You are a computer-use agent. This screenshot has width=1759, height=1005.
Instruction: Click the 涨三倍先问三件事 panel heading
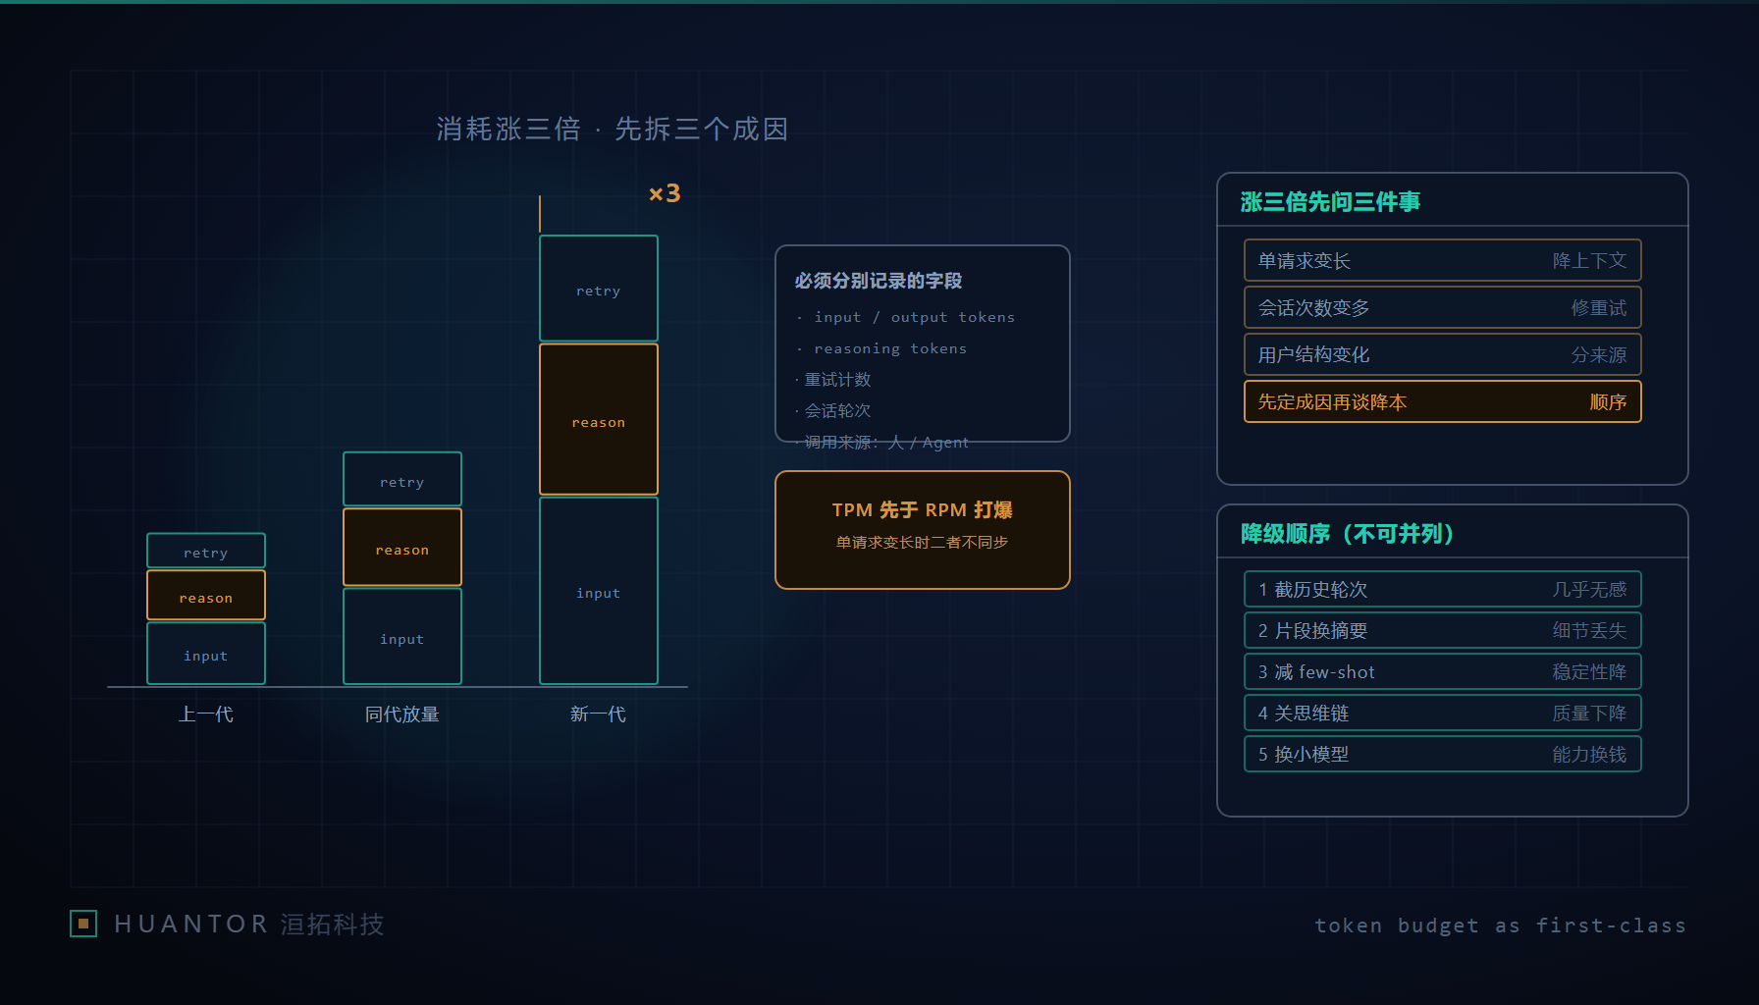coord(1330,202)
